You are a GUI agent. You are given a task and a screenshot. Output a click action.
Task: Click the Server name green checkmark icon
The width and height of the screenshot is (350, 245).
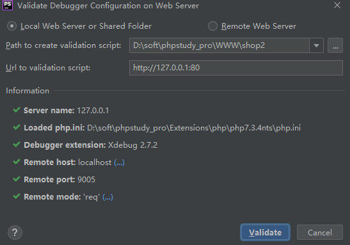(17, 110)
